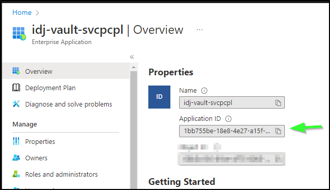Collapse the sidebar with double chevron

pyautogui.click(x=132, y=57)
